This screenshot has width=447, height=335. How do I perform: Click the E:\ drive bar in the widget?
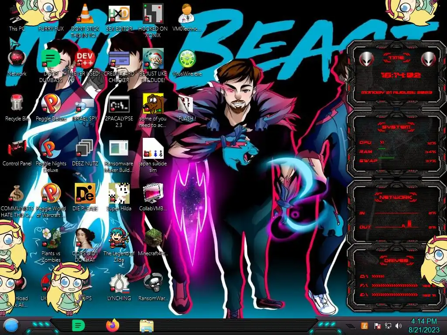pyautogui.click(x=395, y=294)
